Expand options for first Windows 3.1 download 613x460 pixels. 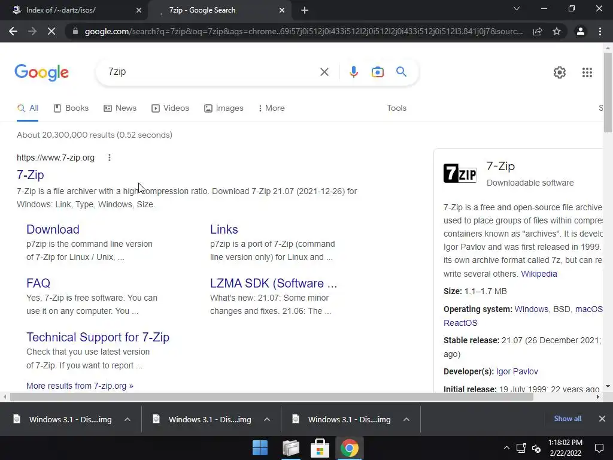click(128, 419)
